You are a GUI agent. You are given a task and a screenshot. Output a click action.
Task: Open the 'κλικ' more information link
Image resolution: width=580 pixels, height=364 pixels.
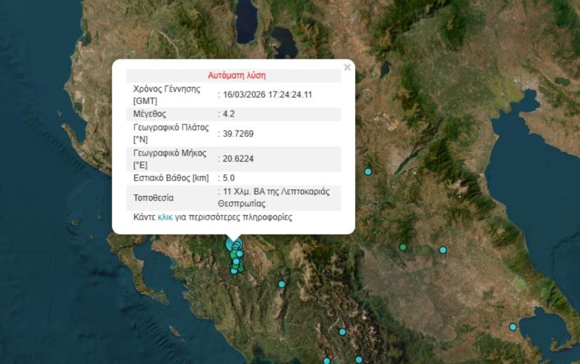(165, 217)
